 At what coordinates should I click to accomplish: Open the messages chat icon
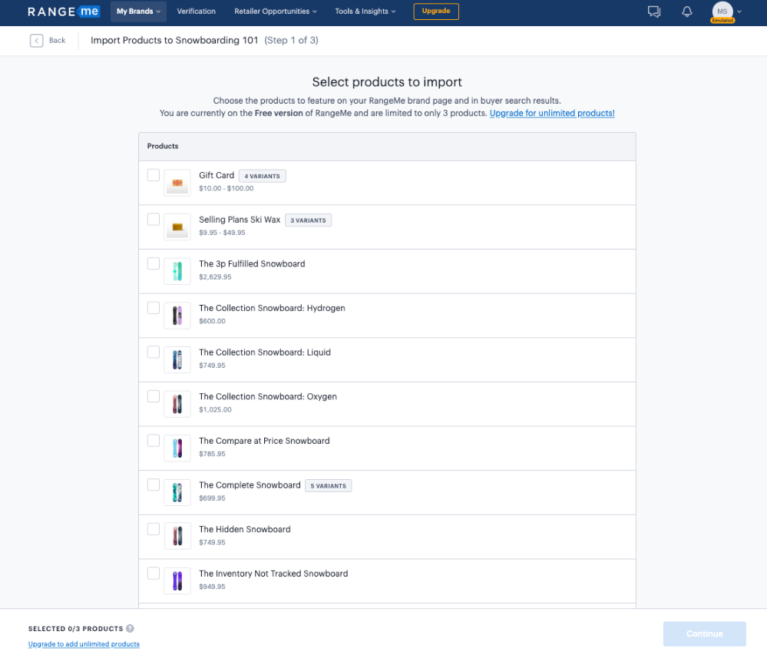(654, 12)
